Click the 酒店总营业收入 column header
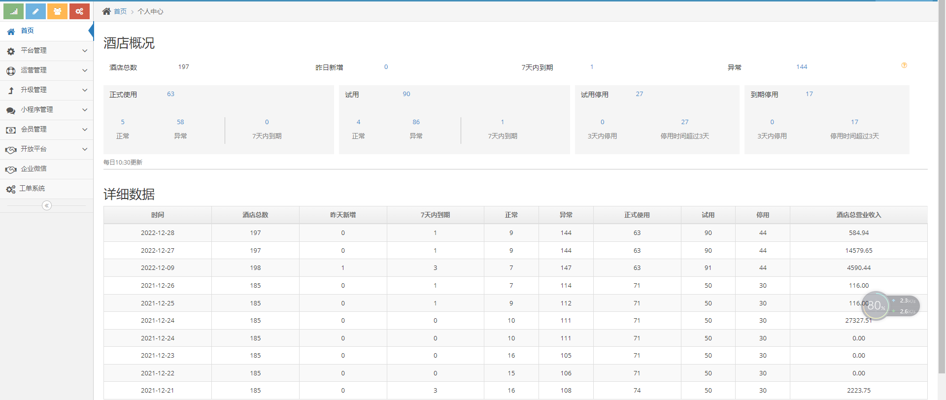The width and height of the screenshot is (946, 400). (x=859, y=215)
